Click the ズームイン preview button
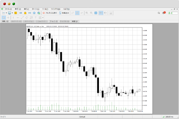This screenshot has width=179, height=119. pyautogui.click(x=54, y=21)
